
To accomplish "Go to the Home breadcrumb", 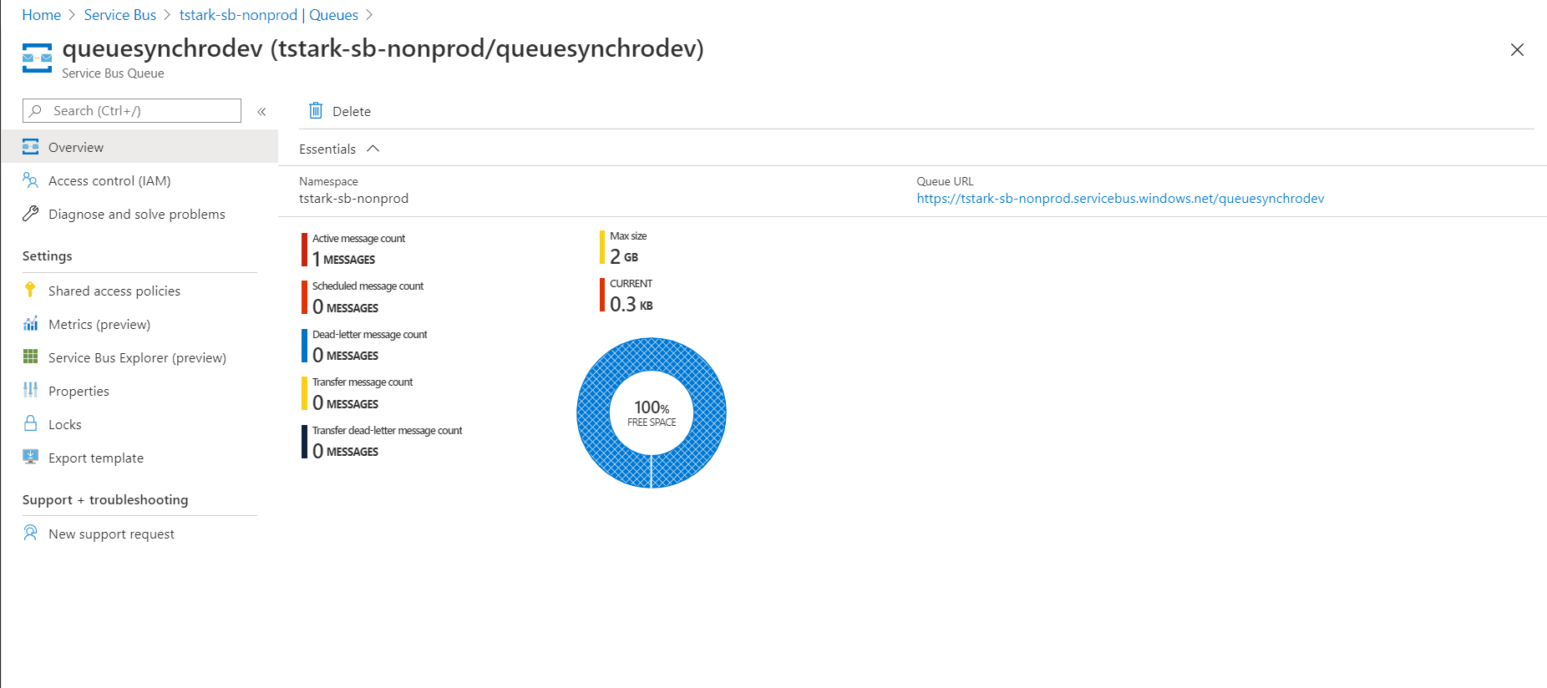I will pos(42,15).
